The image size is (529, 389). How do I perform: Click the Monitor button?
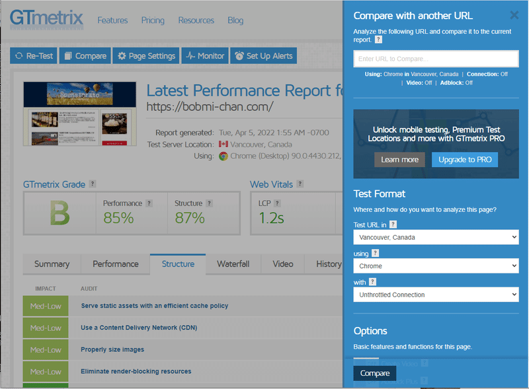tap(205, 55)
